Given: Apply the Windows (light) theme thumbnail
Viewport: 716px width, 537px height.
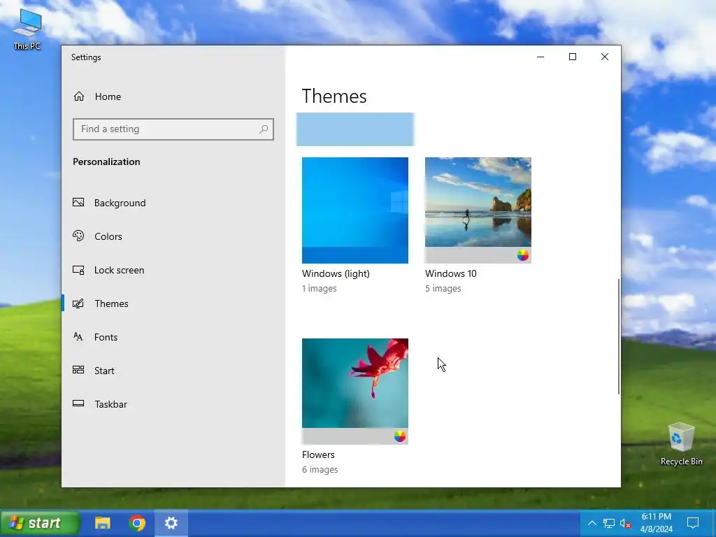Looking at the screenshot, I should pos(355,210).
